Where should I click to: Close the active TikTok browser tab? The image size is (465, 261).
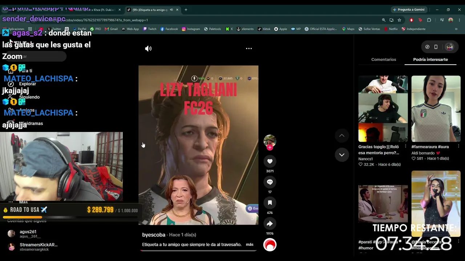click(177, 10)
